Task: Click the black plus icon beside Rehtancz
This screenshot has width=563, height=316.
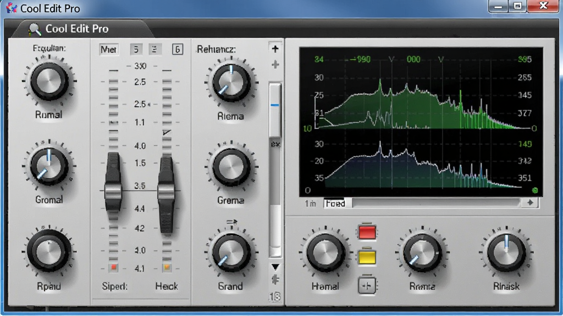Action: (x=275, y=49)
